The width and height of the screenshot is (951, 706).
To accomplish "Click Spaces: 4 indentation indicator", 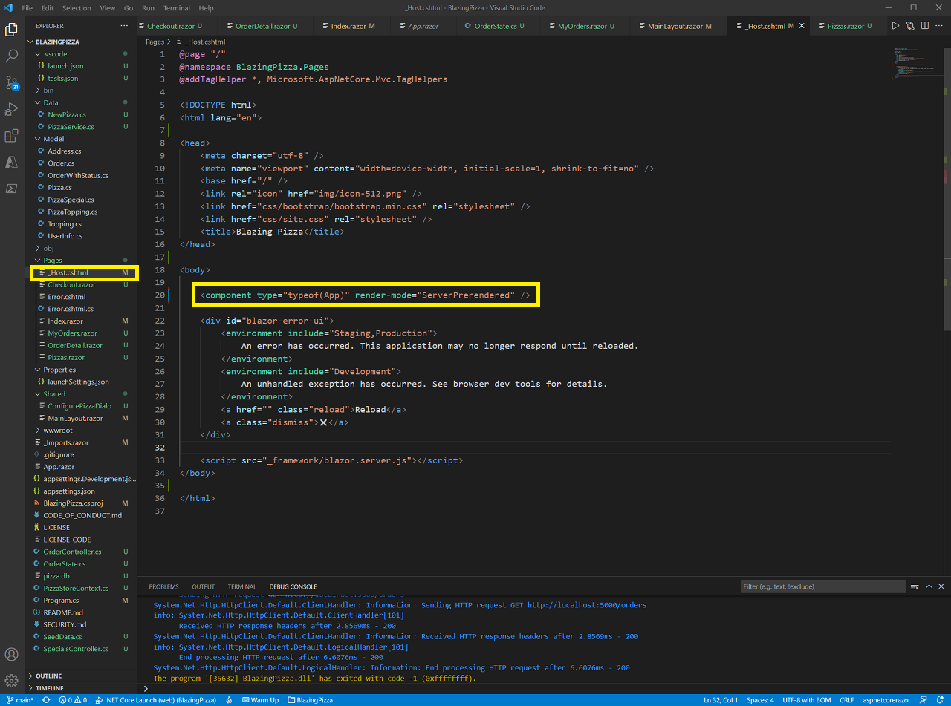I will pos(760,700).
